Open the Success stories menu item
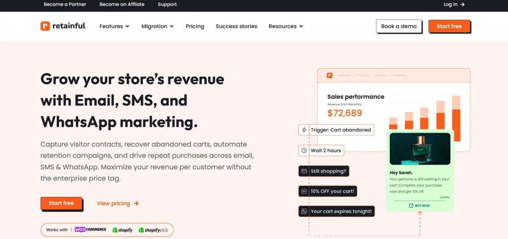 tap(236, 26)
